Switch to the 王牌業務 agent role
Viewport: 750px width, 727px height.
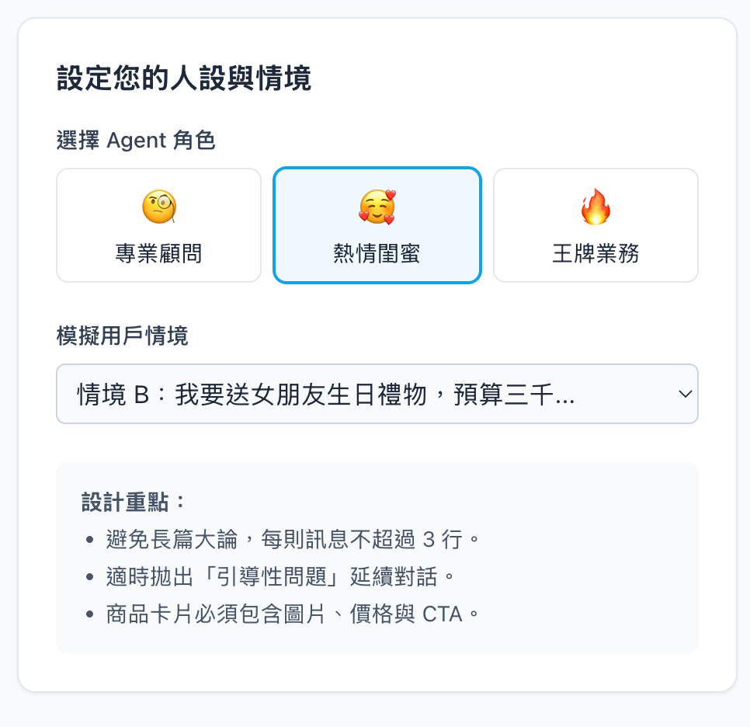[x=595, y=224]
